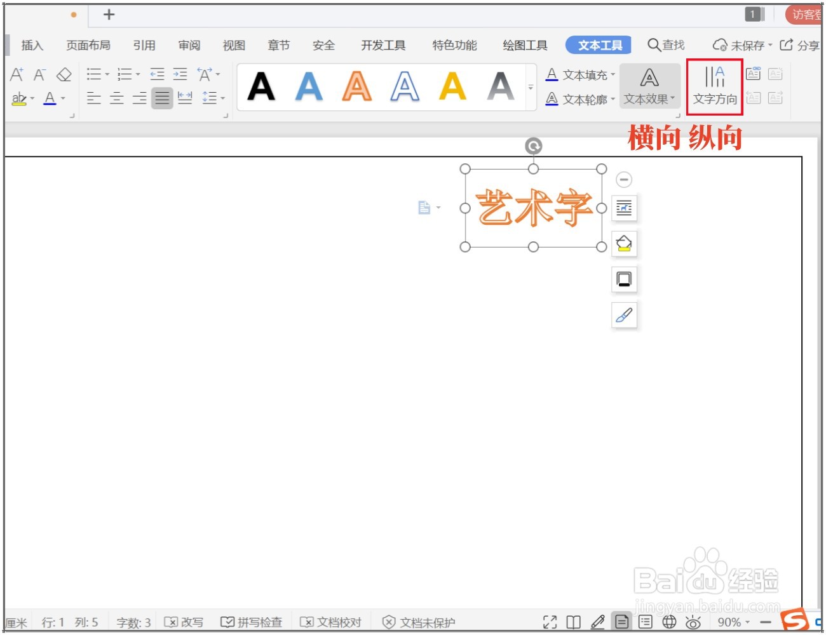Decrease paragraph indent
Image resolution: width=826 pixels, height=635 pixels.
point(157,74)
